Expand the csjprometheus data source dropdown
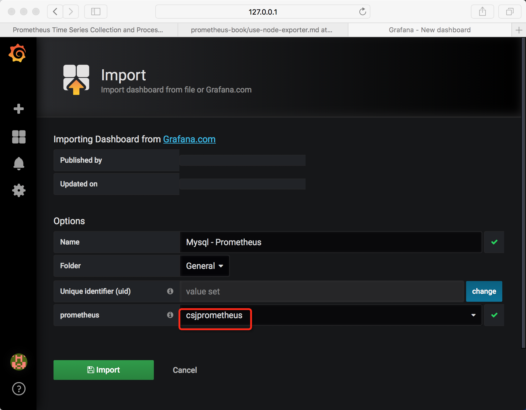526x410 pixels. 331,315
